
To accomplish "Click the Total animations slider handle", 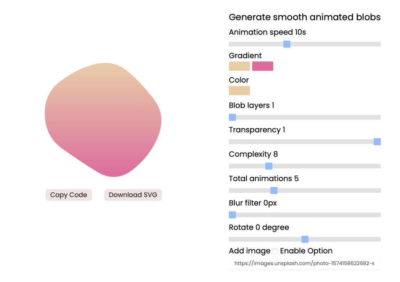I will [274, 191].
